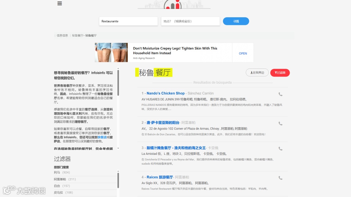Screen dimensions: 351x197
Task: Click the 过滤器 sidebar heading
Action: [x=62, y=159]
